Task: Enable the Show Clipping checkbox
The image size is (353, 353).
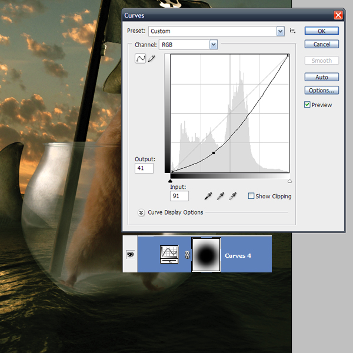Action: click(251, 197)
